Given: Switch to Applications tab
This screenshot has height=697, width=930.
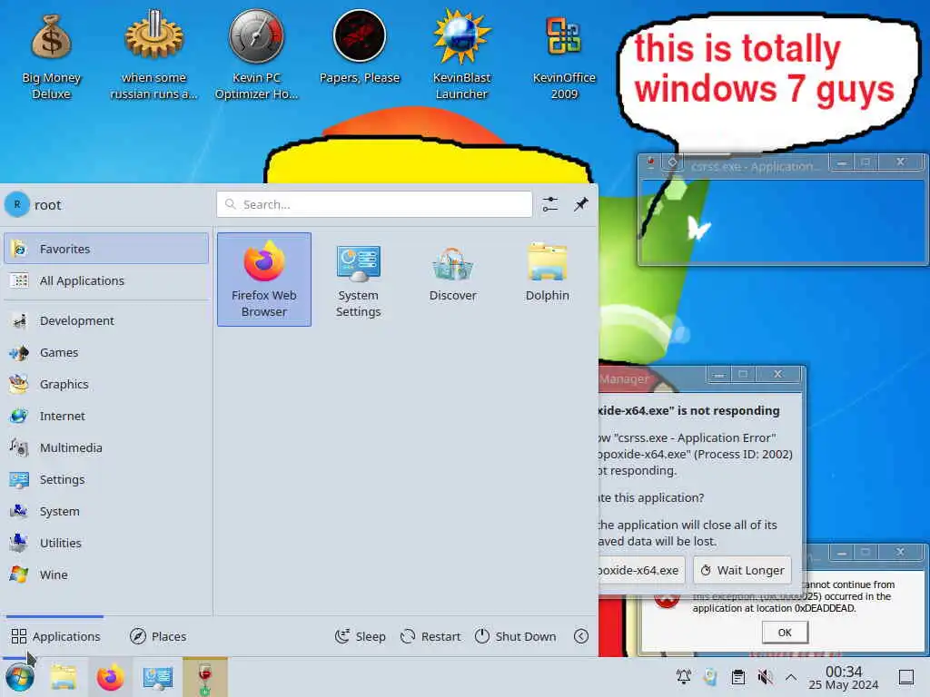Looking at the screenshot, I should (55, 636).
